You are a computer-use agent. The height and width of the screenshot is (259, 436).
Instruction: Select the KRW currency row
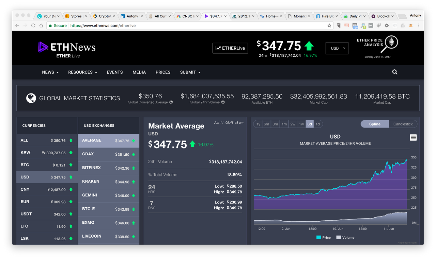point(47,153)
